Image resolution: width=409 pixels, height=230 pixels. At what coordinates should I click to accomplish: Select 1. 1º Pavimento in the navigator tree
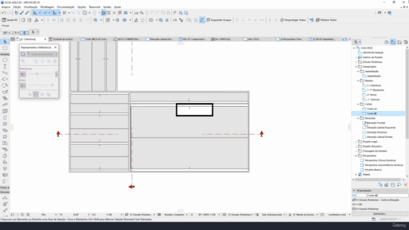375,90
